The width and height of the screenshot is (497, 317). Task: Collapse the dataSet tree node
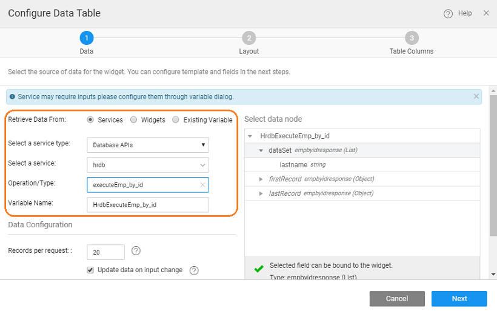261,150
